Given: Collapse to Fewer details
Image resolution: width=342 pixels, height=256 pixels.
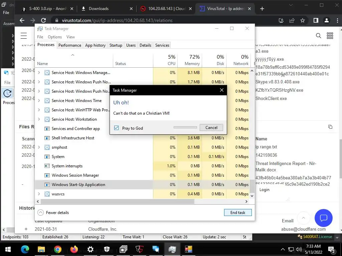Looking at the screenshot, I should tap(53, 212).
